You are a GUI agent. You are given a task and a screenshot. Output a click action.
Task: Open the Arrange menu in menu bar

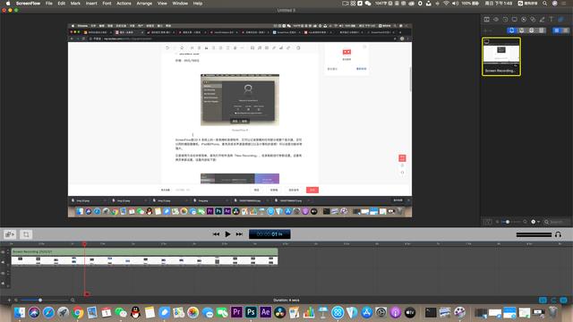click(x=144, y=4)
